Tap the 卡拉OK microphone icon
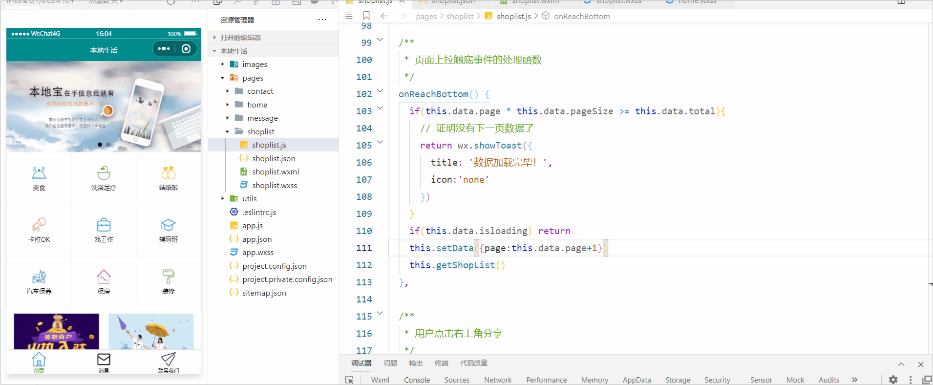 tap(39, 225)
